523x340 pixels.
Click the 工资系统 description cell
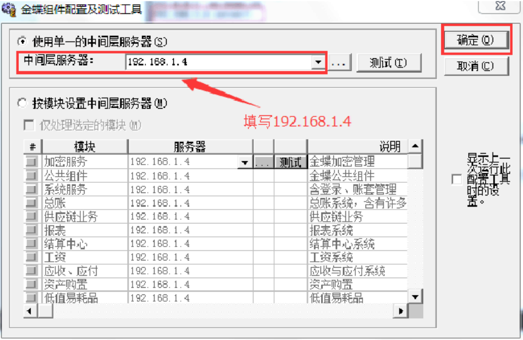[x=358, y=257]
